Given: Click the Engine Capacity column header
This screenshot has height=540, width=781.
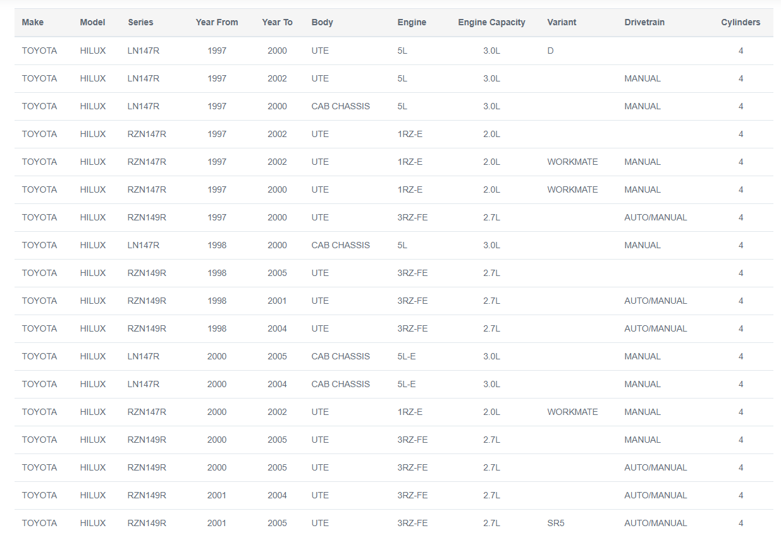Looking at the screenshot, I should pyautogui.click(x=491, y=22).
